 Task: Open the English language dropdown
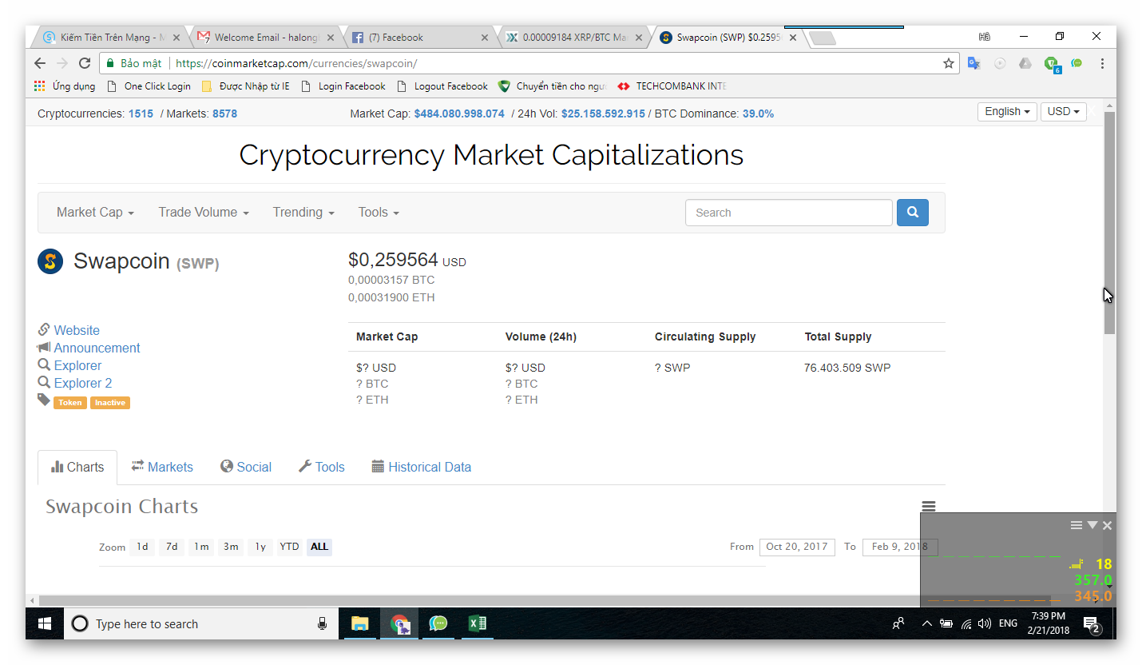[1007, 112]
